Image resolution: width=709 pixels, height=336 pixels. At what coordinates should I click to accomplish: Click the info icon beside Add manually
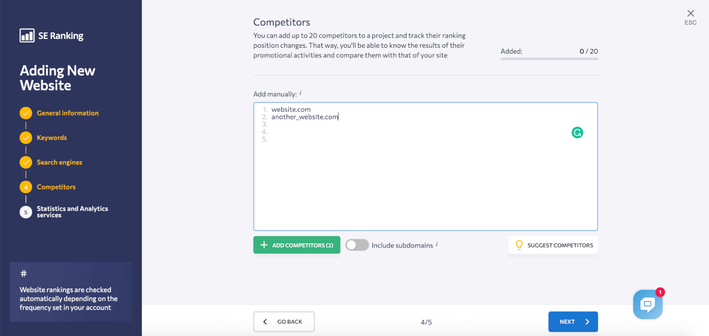[x=300, y=93]
